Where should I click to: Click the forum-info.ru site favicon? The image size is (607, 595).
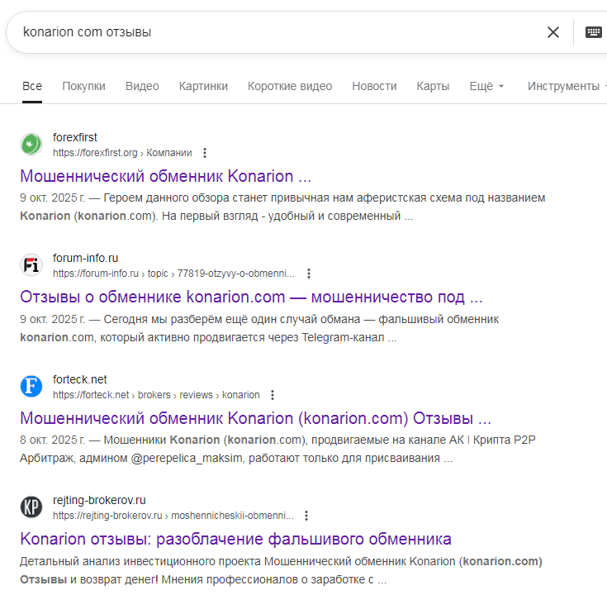click(31, 265)
